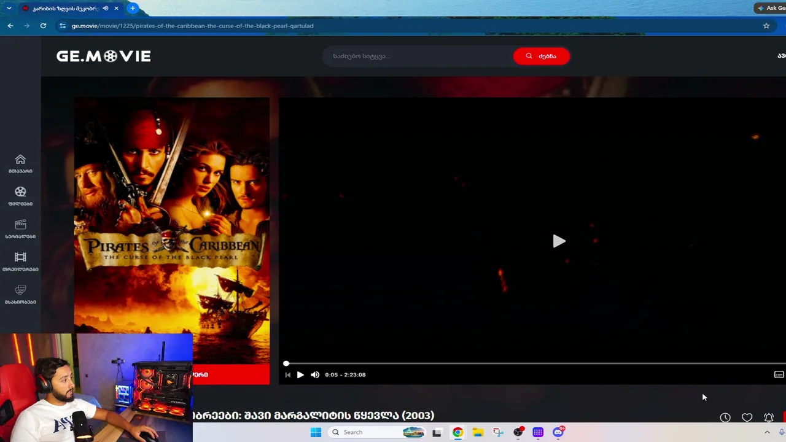Add movie to watch-later clock icon
Viewport: 786px width, 442px height.
pyautogui.click(x=725, y=417)
